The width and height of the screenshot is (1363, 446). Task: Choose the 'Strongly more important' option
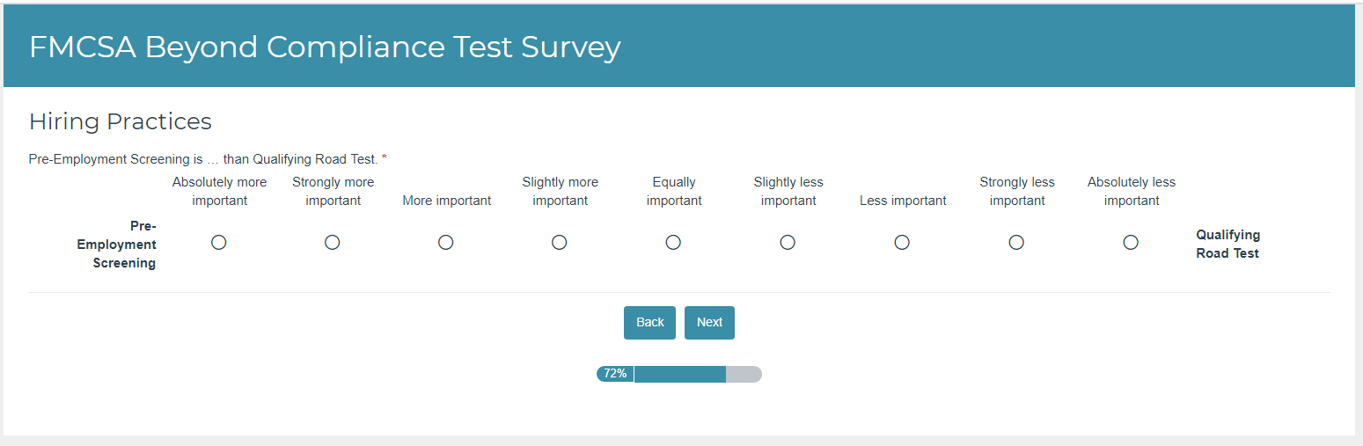pyautogui.click(x=333, y=243)
